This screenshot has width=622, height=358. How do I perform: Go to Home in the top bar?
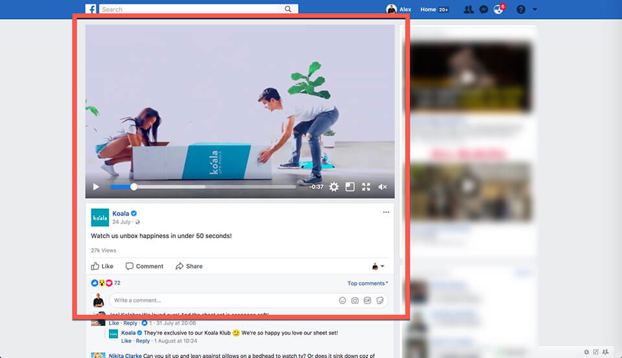pyautogui.click(x=428, y=9)
